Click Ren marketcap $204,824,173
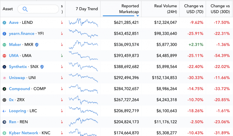The image size is (233, 136). [126, 122]
